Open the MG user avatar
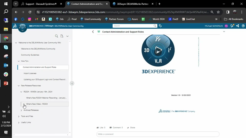 click(226, 26)
